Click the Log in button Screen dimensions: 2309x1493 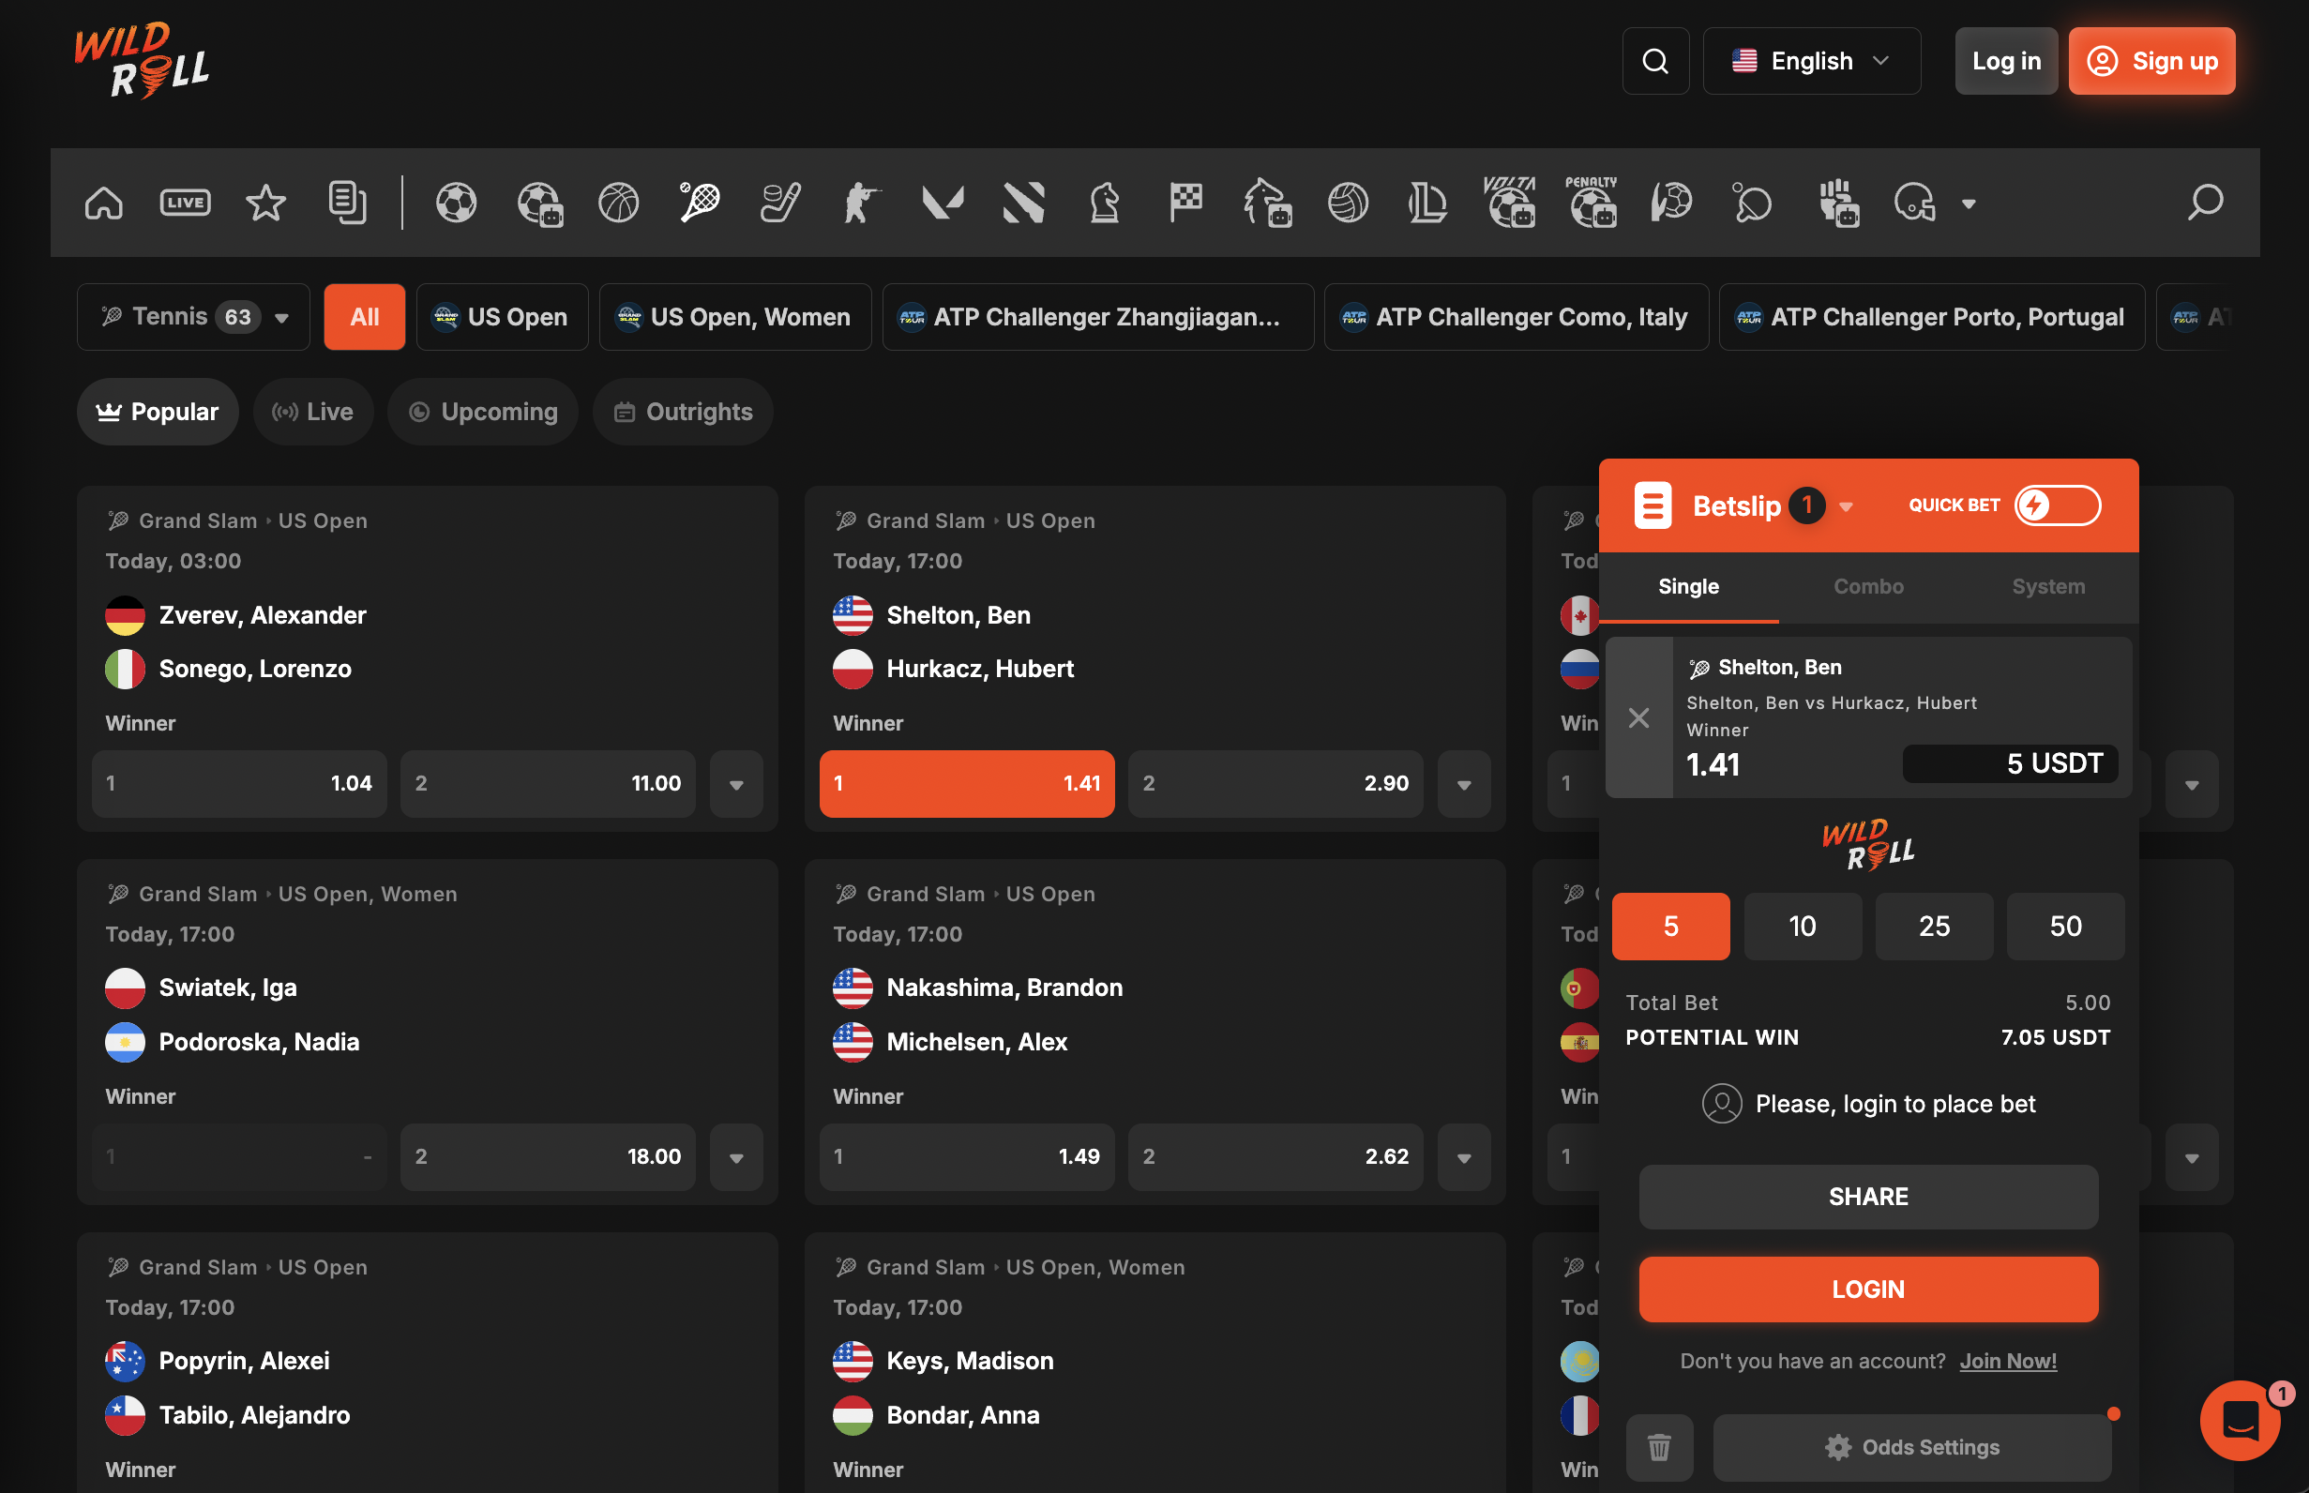(2005, 61)
